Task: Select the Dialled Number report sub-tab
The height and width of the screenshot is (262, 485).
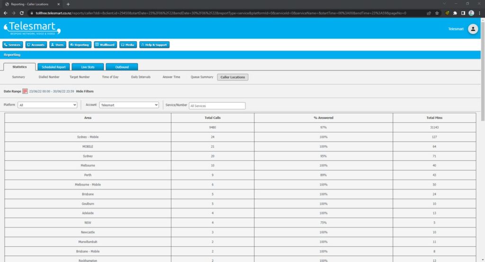Action: pos(49,77)
